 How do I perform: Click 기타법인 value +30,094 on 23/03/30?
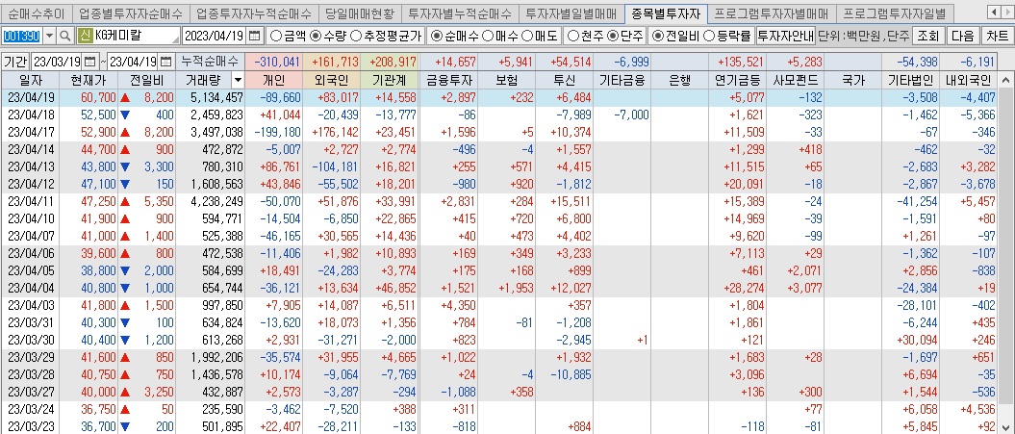click(x=917, y=342)
